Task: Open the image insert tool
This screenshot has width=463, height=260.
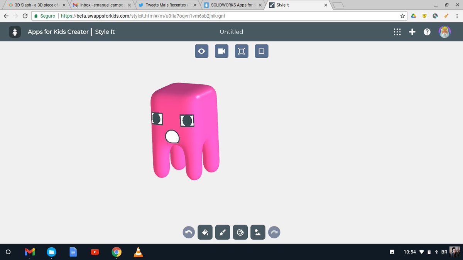Action: coord(258,232)
